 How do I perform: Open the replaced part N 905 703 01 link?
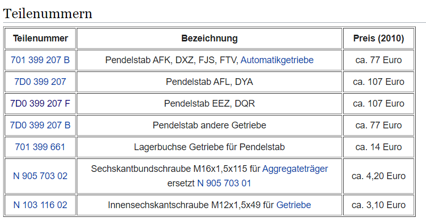(224, 183)
